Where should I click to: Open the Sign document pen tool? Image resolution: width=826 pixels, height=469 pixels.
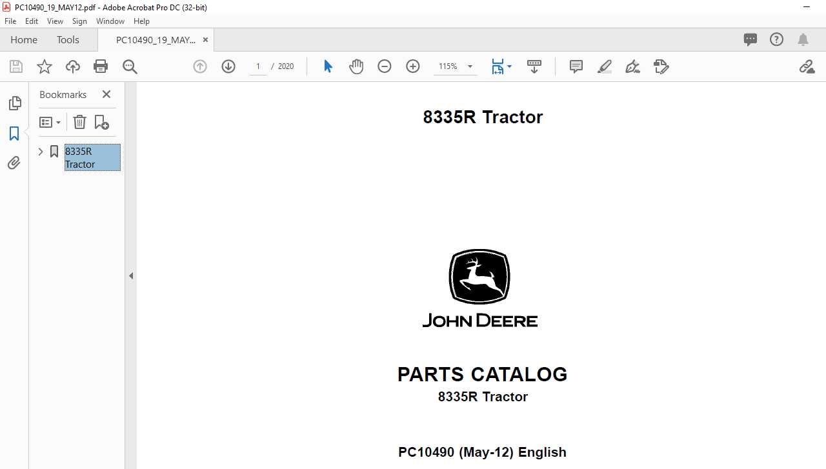click(632, 66)
